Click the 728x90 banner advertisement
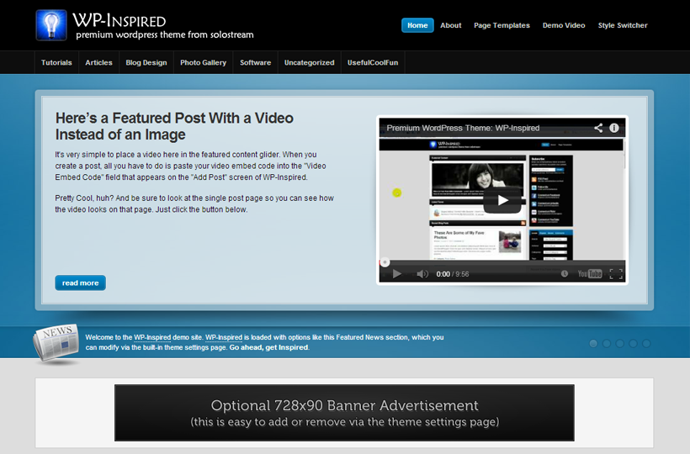 344,413
